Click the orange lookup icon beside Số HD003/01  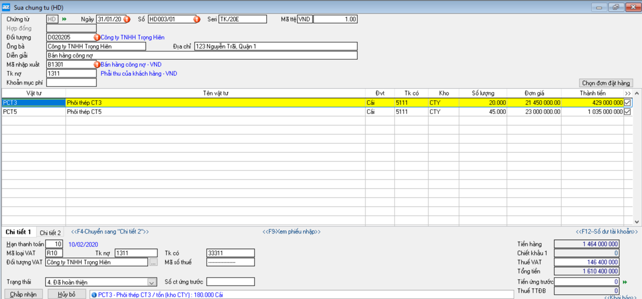pyautogui.click(x=197, y=19)
